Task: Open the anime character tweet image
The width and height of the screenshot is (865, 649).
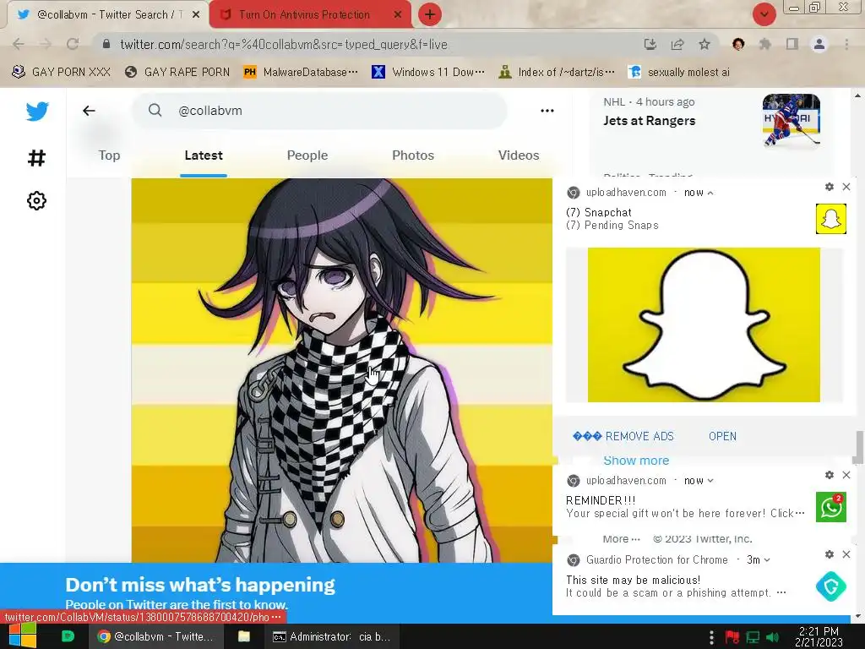Action: click(x=341, y=370)
